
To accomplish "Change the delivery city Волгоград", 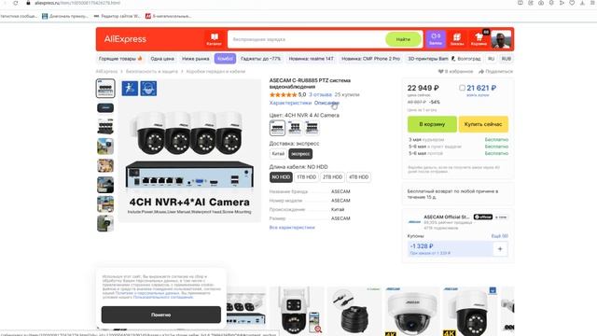I will 466,59.
